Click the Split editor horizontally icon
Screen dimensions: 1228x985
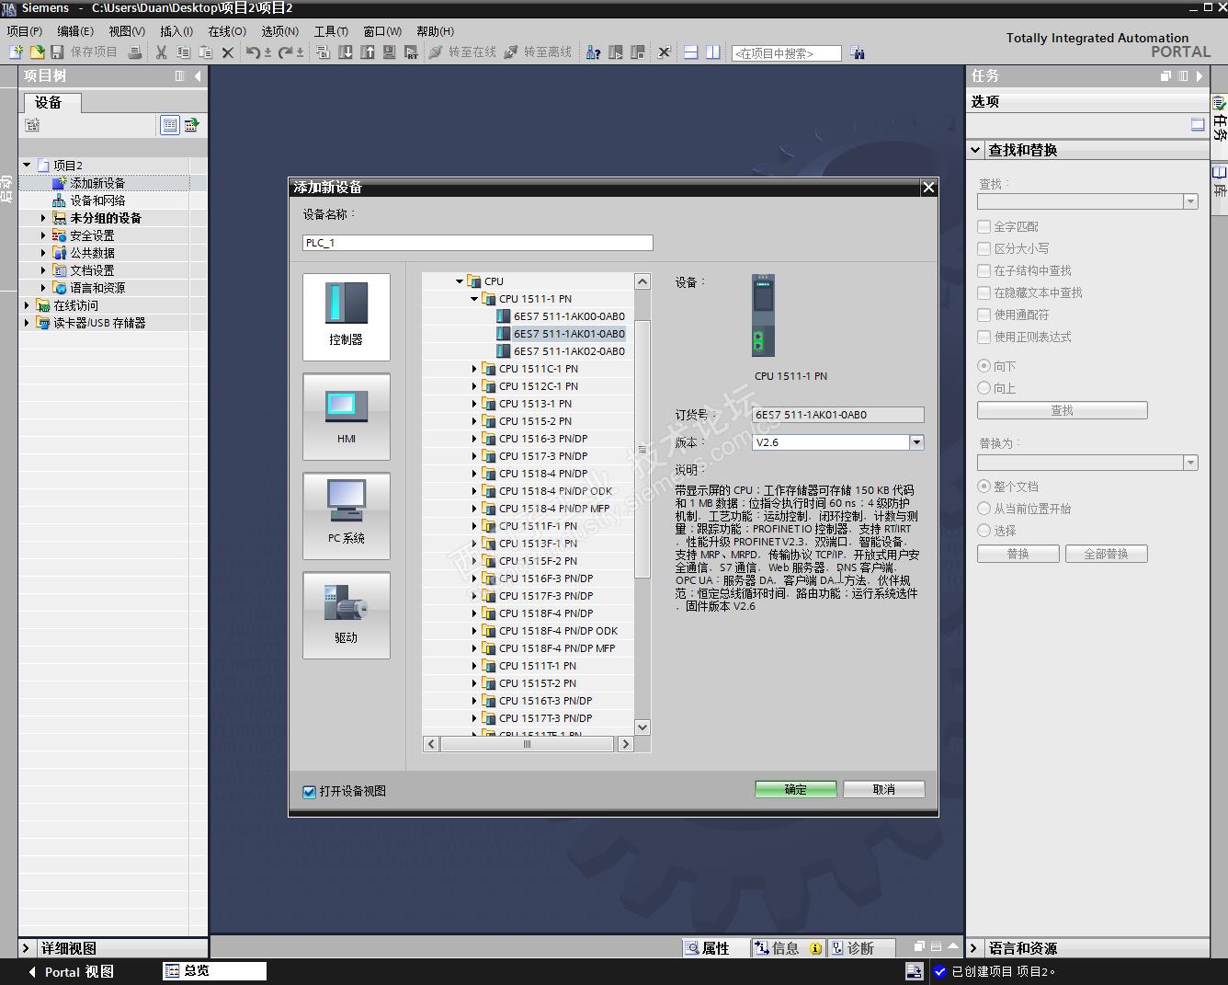click(x=691, y=52)
